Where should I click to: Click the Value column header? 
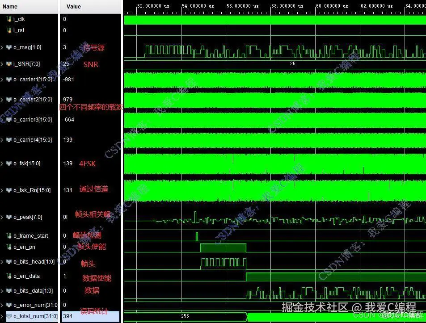pos(90,7)
